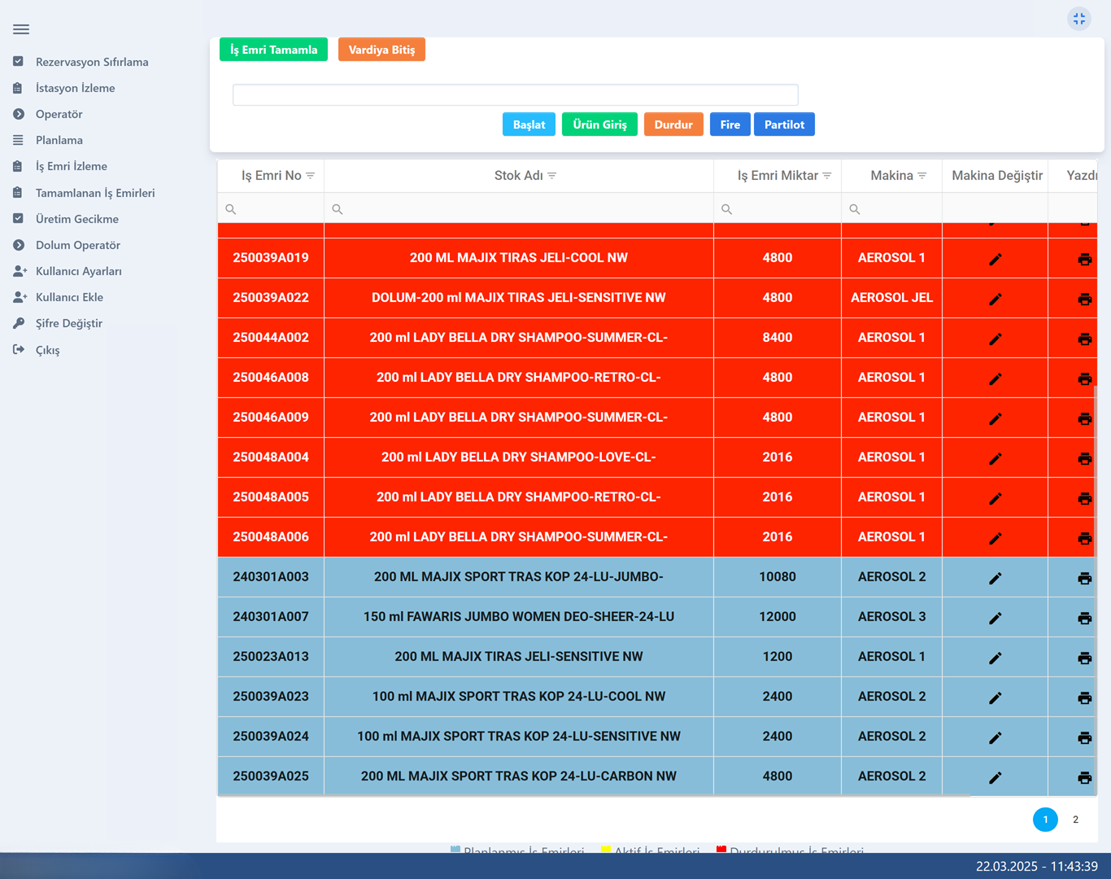Open Rezervasyon Sıfırlama from sidebar

tap(91, 62)
